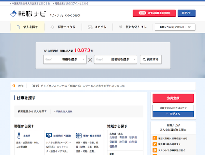Open the 気になるリスト tab
Image resolution: width=205 pixels, height=155 pixels.
coord(133,27)
